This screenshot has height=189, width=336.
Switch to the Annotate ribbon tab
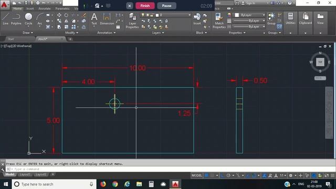(x=44, y=8)
